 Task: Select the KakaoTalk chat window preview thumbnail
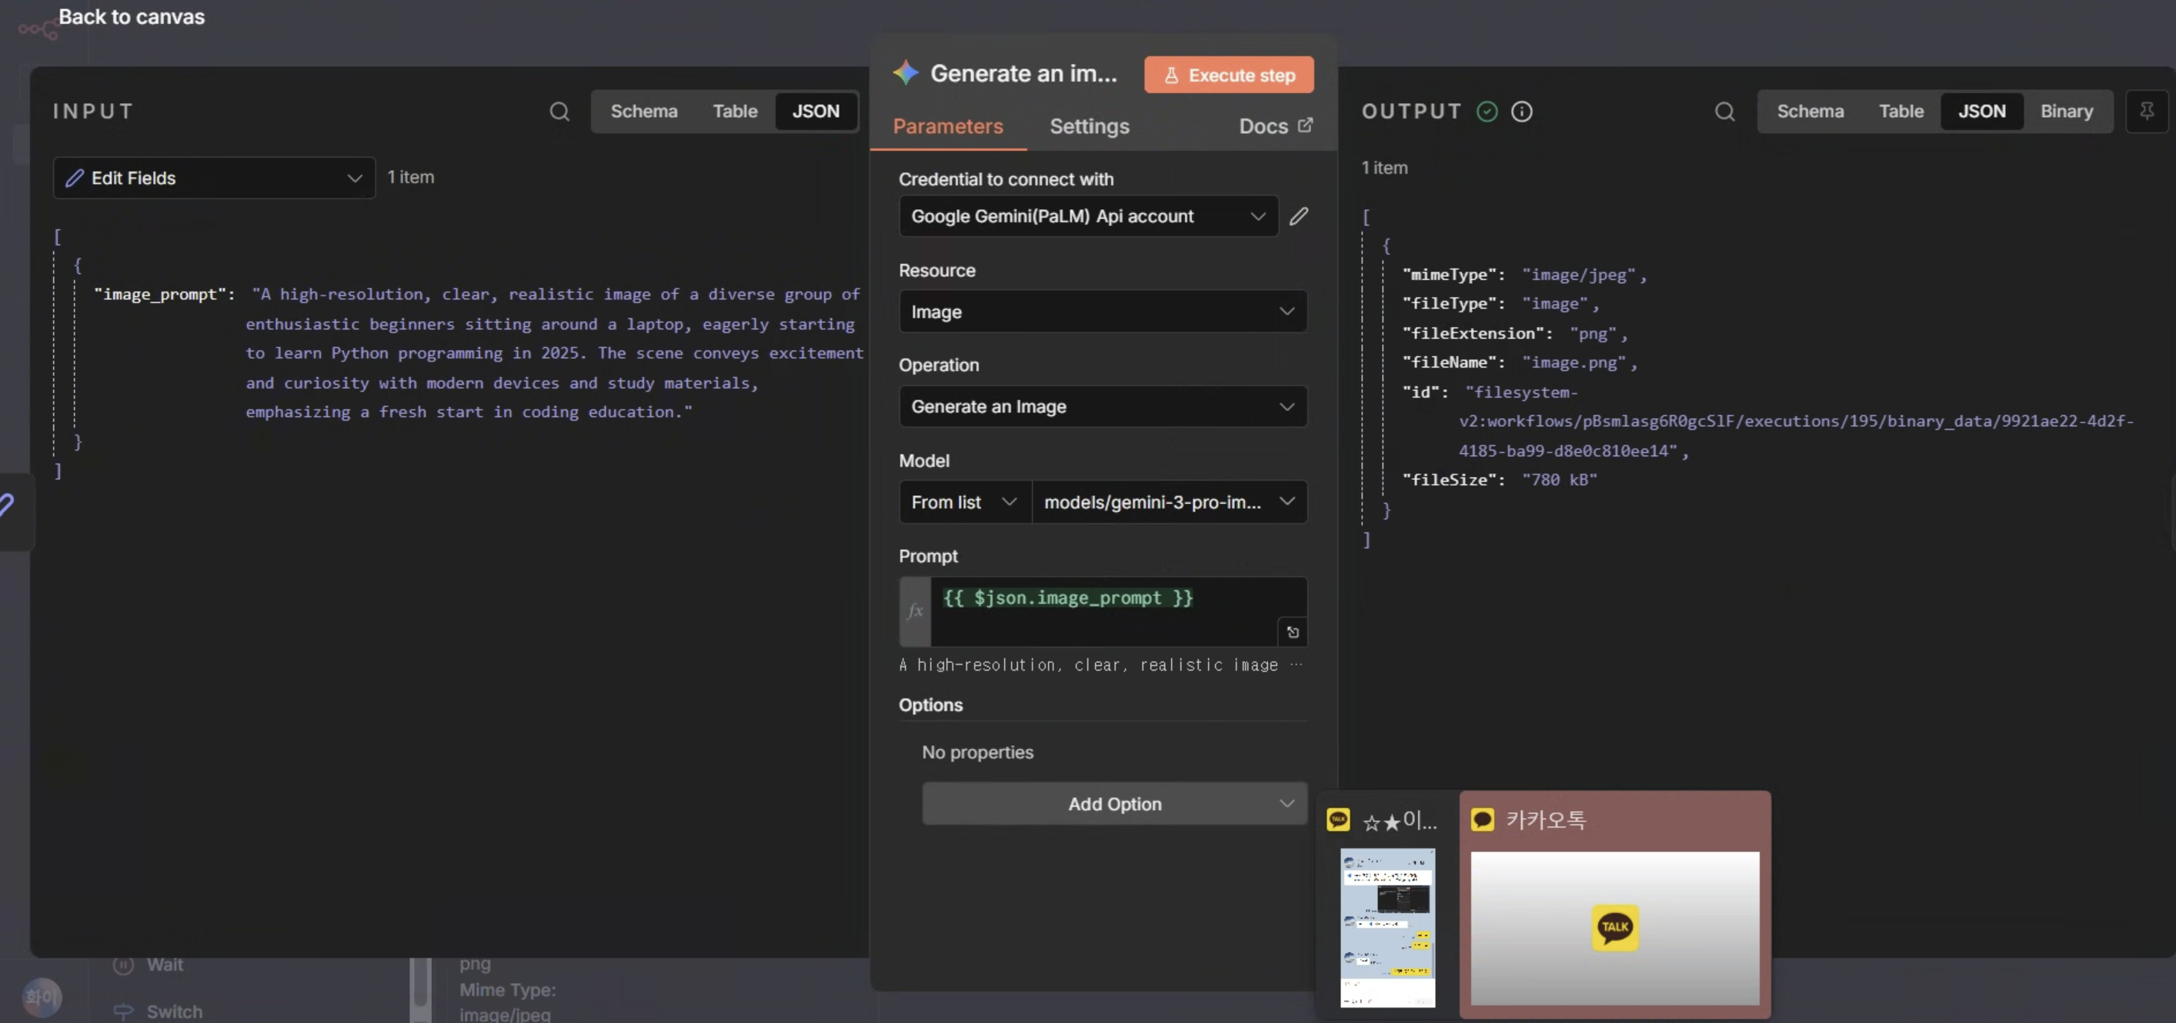click(1387, 928)
